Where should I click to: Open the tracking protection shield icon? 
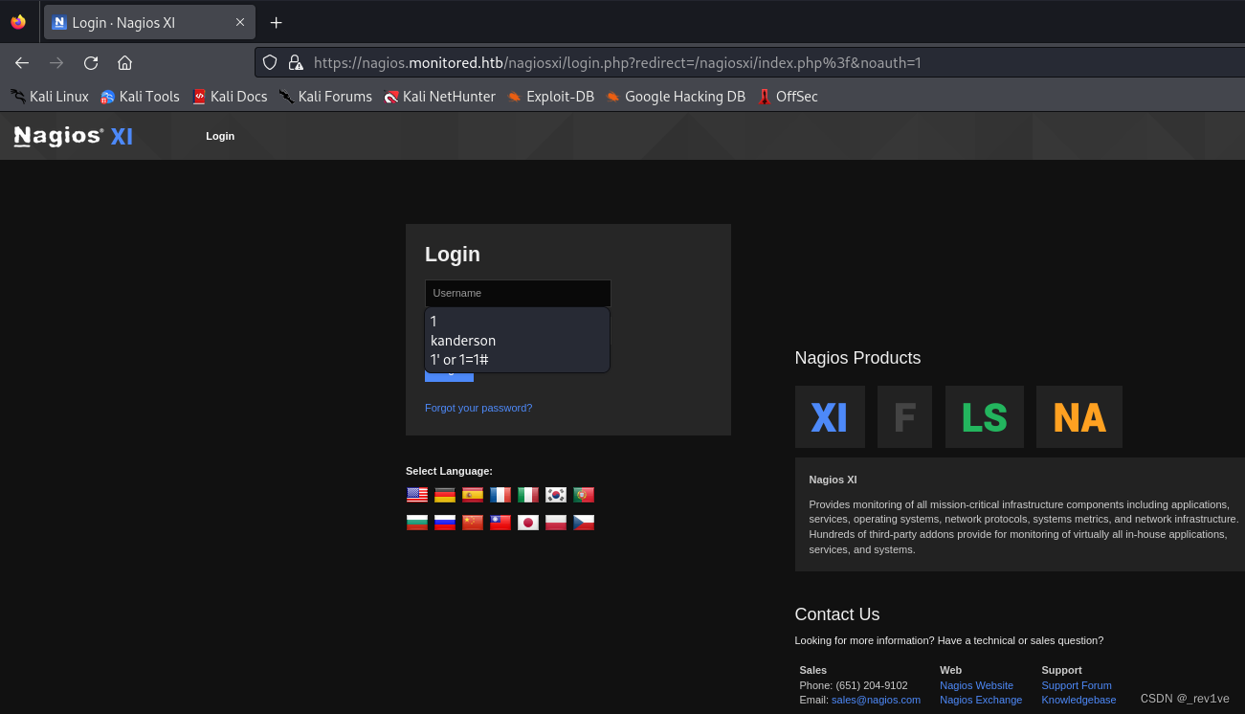270,63
